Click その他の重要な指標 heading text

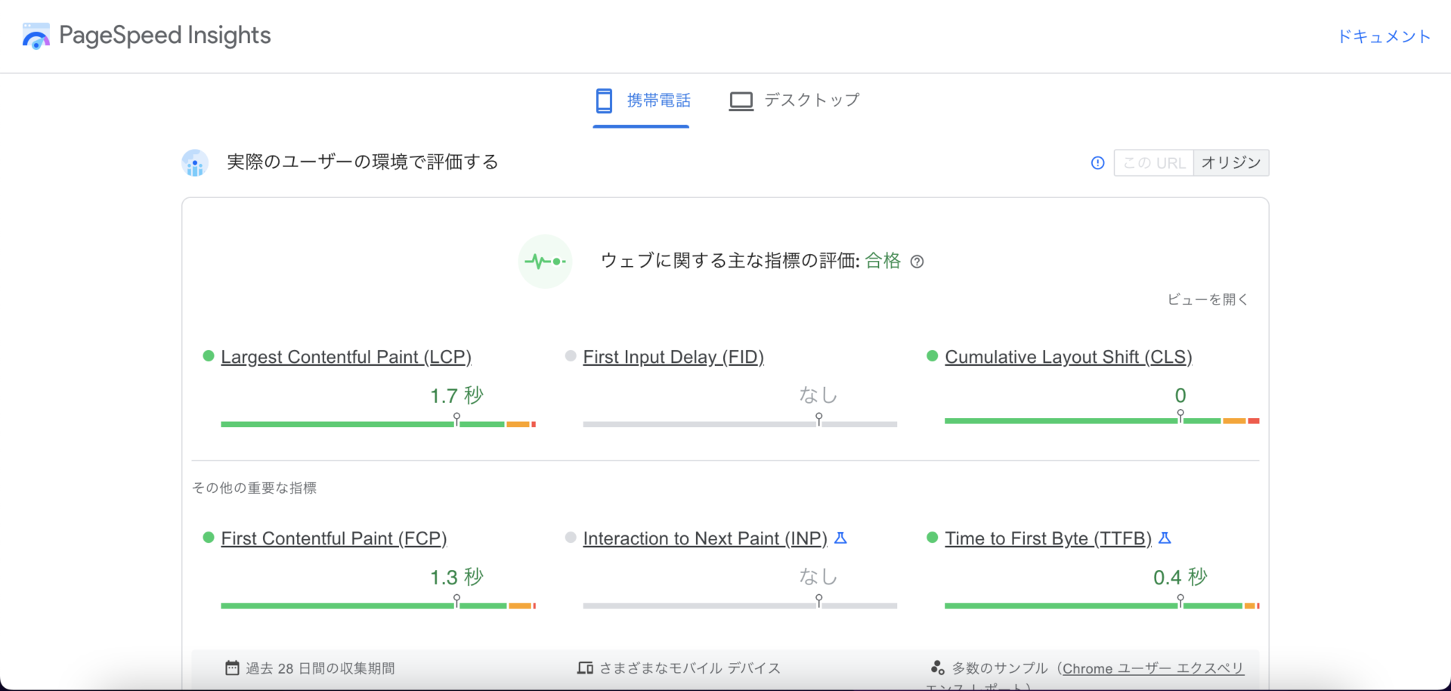(254, 488)
